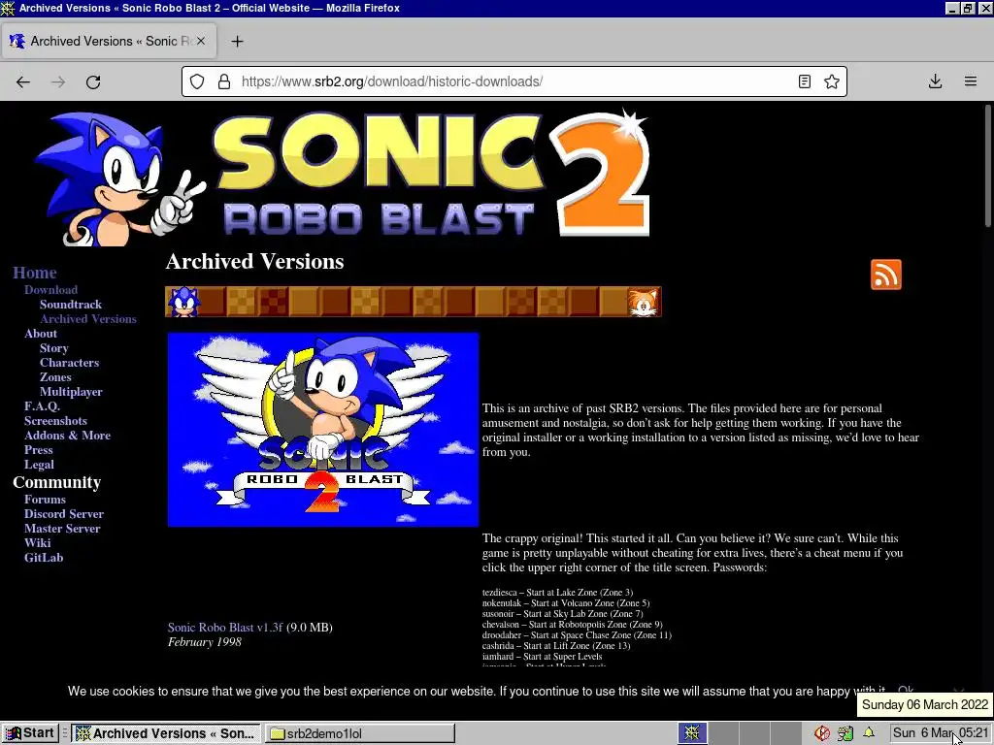The width and height of the screenshot is (994, 745).
Task: Go to the Home sidebar link
Action: pyautogui.click(x=35, y=273)
